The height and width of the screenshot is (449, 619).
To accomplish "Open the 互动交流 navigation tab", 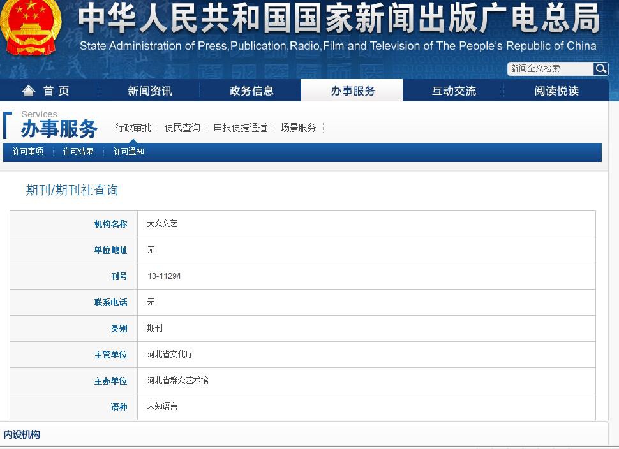I will 454,91.
